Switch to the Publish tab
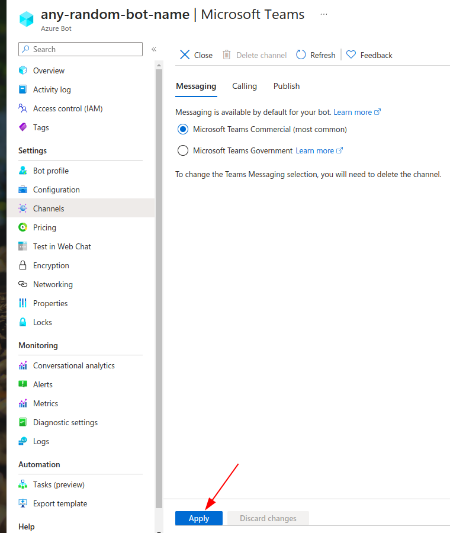The image size is (450, 533). (287, 86)
